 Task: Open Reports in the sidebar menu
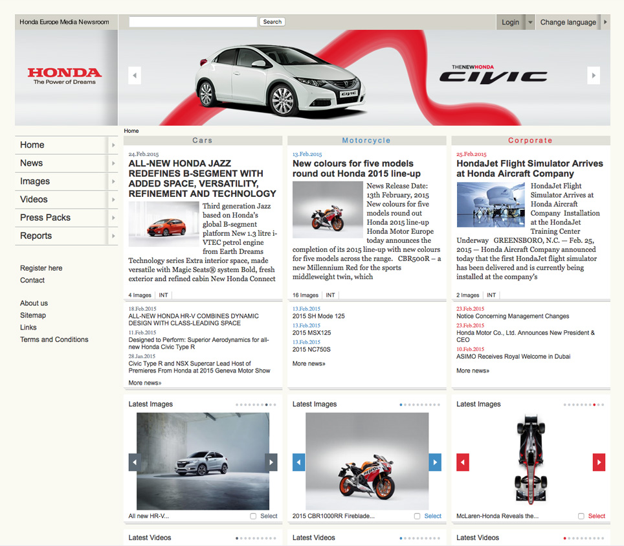(x=36, y=236)
